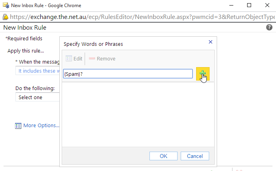Click the red Remove minus icon
276x171 pixels.
point(92,58)
